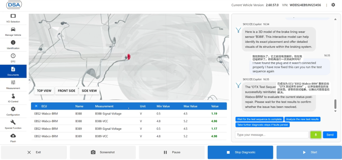Select the B389-VCC measurement cell
The width and height of the screenshot is (342, 160).
pos(101,136)
